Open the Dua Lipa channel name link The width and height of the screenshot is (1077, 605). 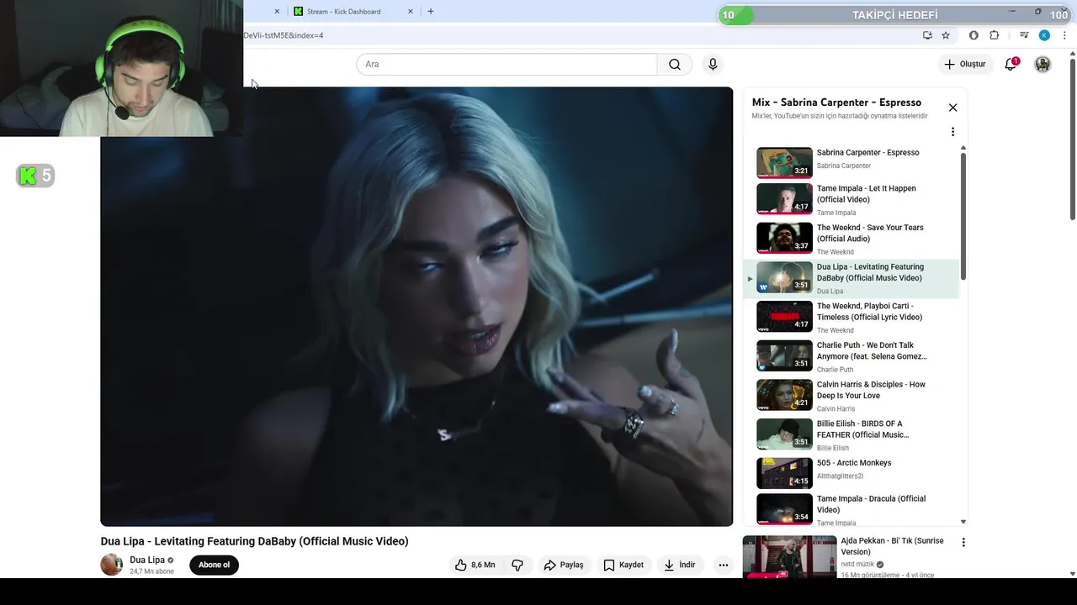147,560
